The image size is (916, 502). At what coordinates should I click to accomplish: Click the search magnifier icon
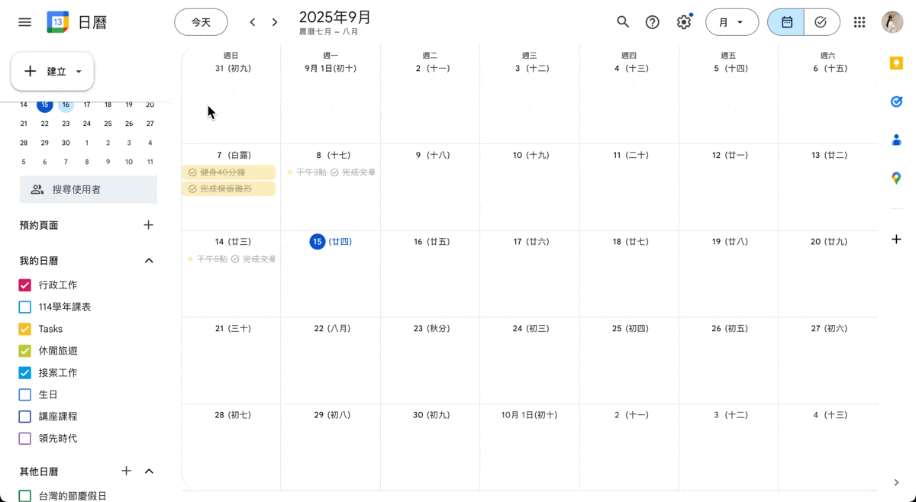pyautogui.click(x=623, y=22)
